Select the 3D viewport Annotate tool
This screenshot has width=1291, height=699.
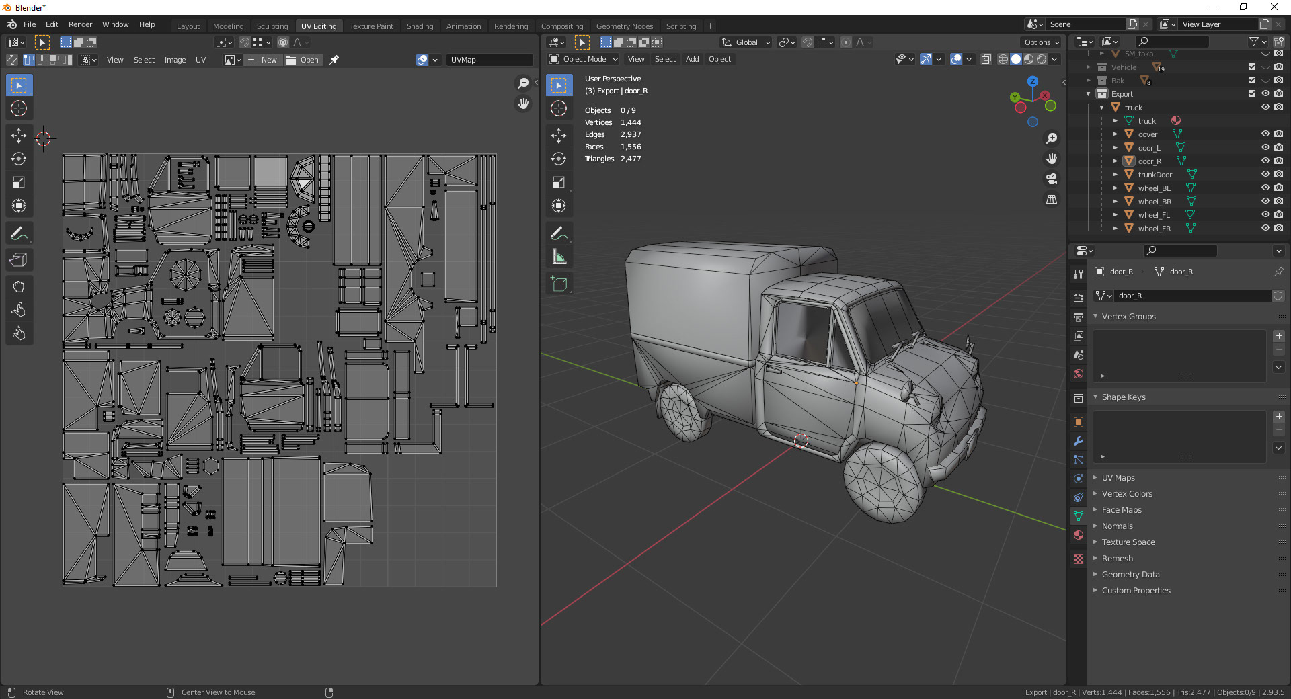(559, 233)
